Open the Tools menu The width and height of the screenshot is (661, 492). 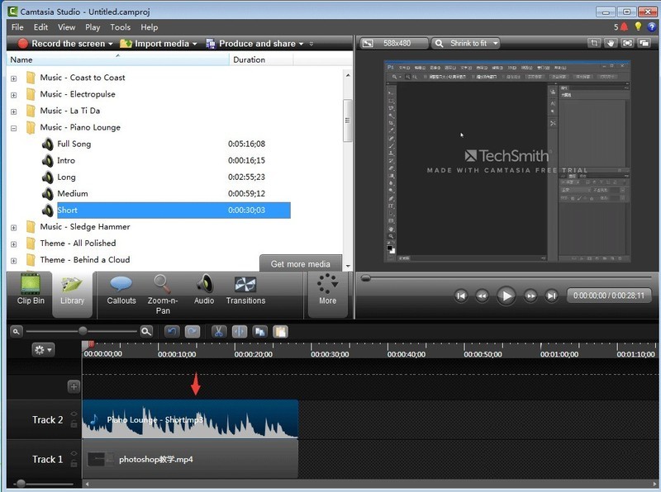120,26
